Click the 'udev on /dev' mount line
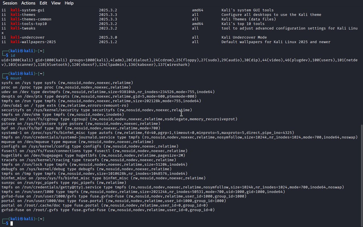Screen dimensions: 363x227 click(x=108, y=92)
